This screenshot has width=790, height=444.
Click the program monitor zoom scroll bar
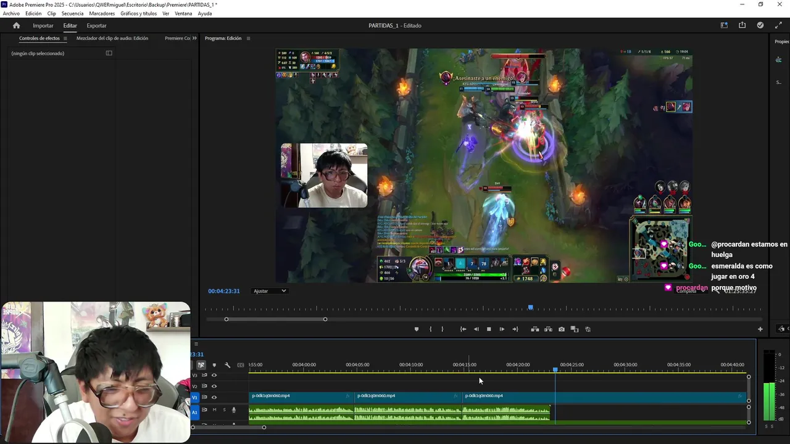276,319
